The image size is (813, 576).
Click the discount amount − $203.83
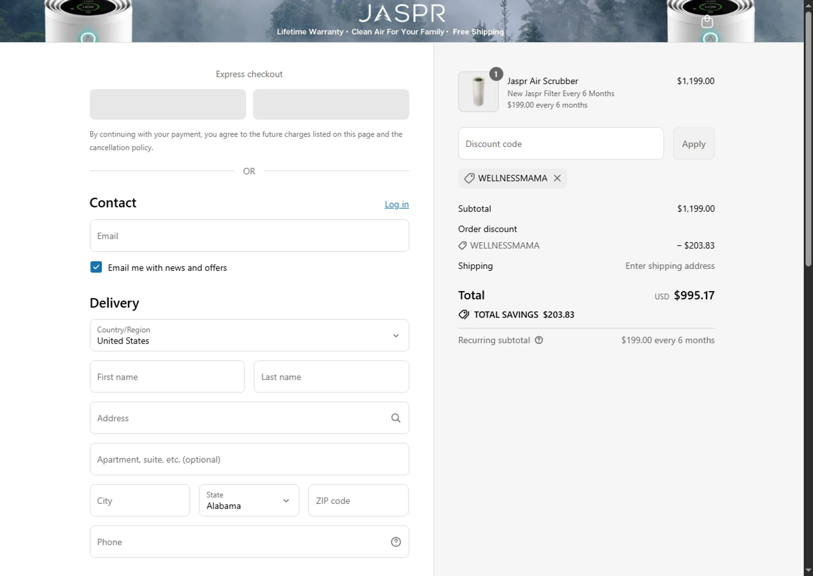[695, 245]
